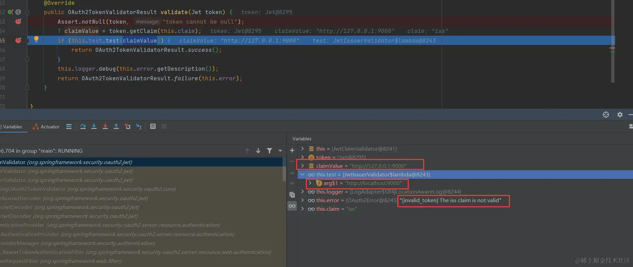
Task: Expand the 'this' variable node
Action: (302, 149)
